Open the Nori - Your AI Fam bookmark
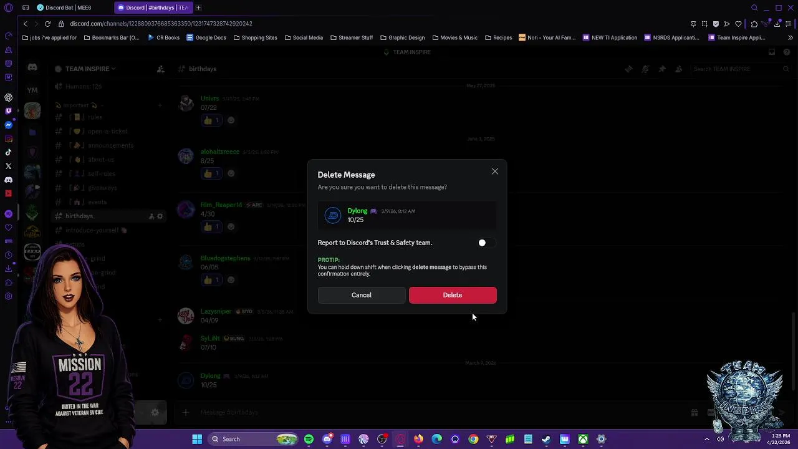The width and height of the screenshot is (798, 449). click(x=547, y=37)
